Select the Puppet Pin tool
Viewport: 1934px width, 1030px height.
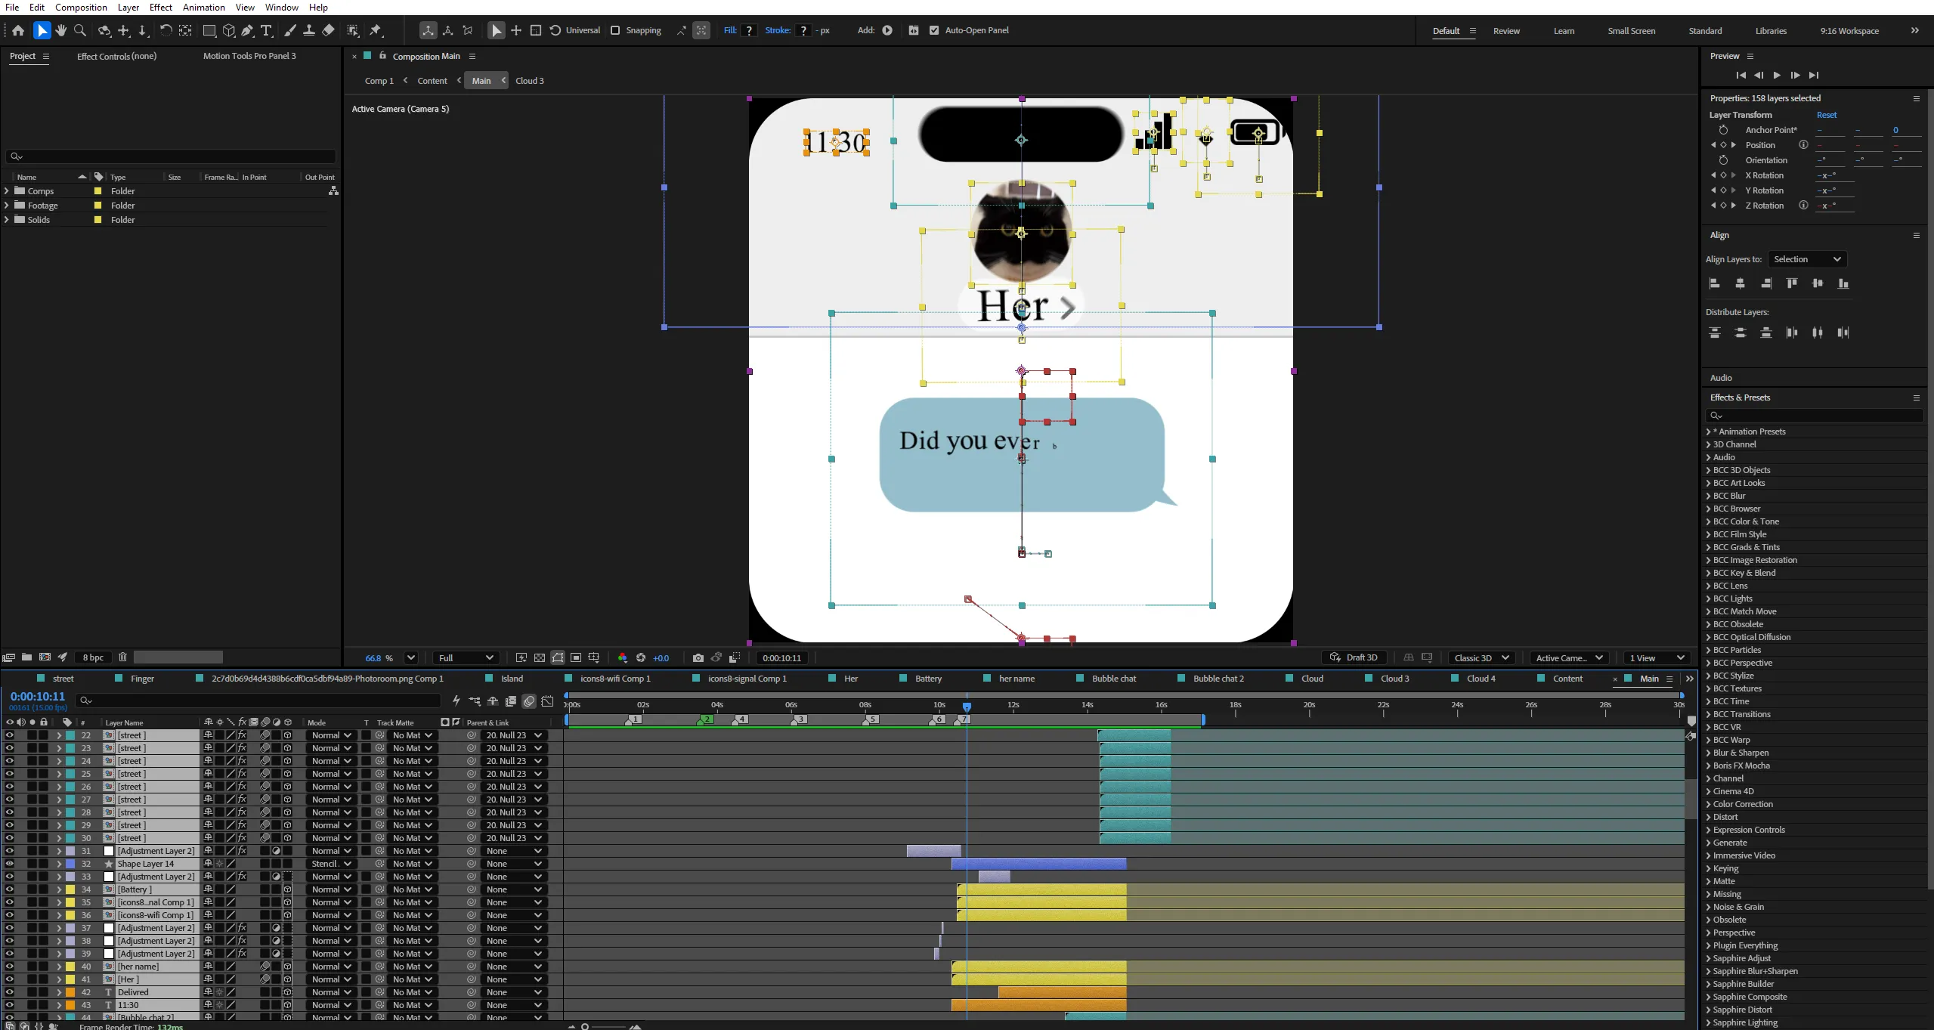[376, 30]
